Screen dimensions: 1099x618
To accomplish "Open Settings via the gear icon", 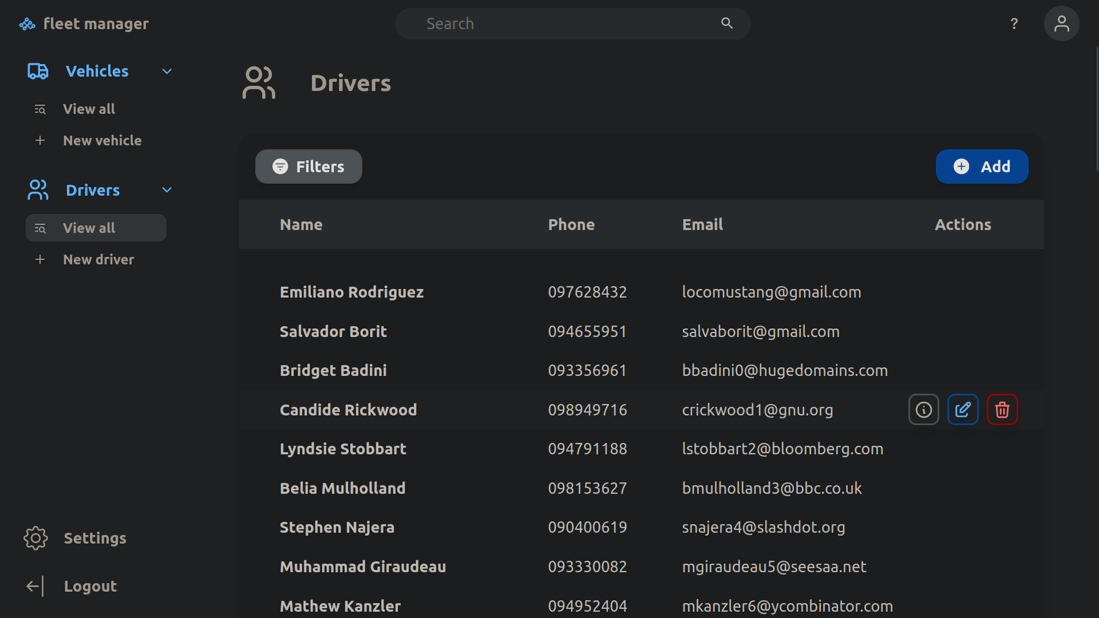I will pyautogui.click(x=35, y=538).
